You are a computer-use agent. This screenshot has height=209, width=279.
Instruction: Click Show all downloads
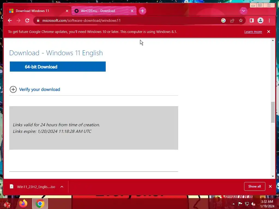[x=254, y=186]
